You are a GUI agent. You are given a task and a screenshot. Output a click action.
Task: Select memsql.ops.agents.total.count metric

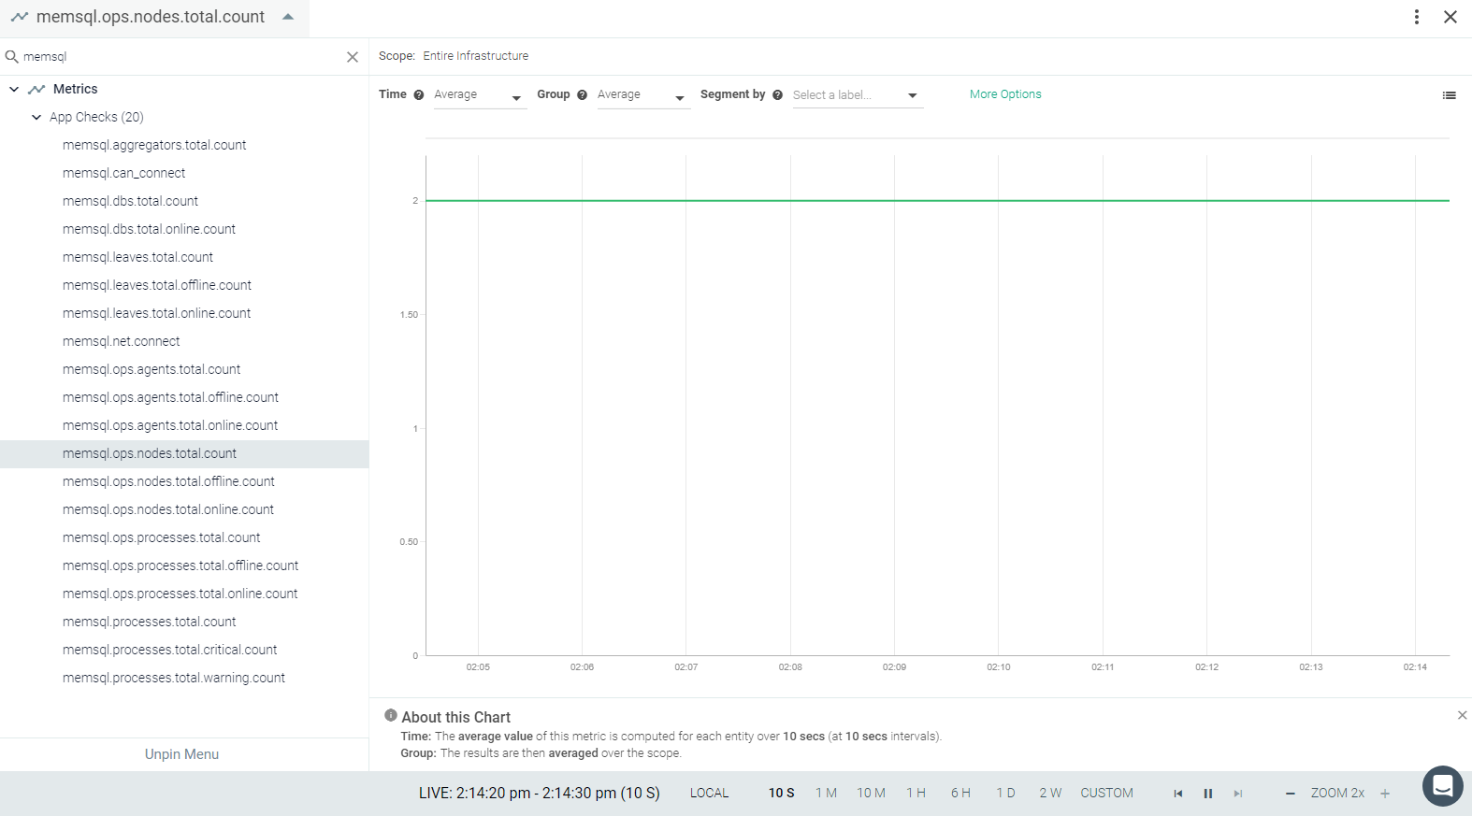[152, 369]
